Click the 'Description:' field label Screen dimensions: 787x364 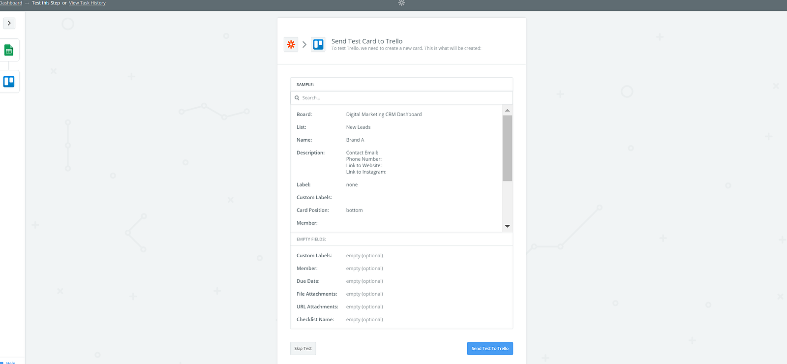310,152
